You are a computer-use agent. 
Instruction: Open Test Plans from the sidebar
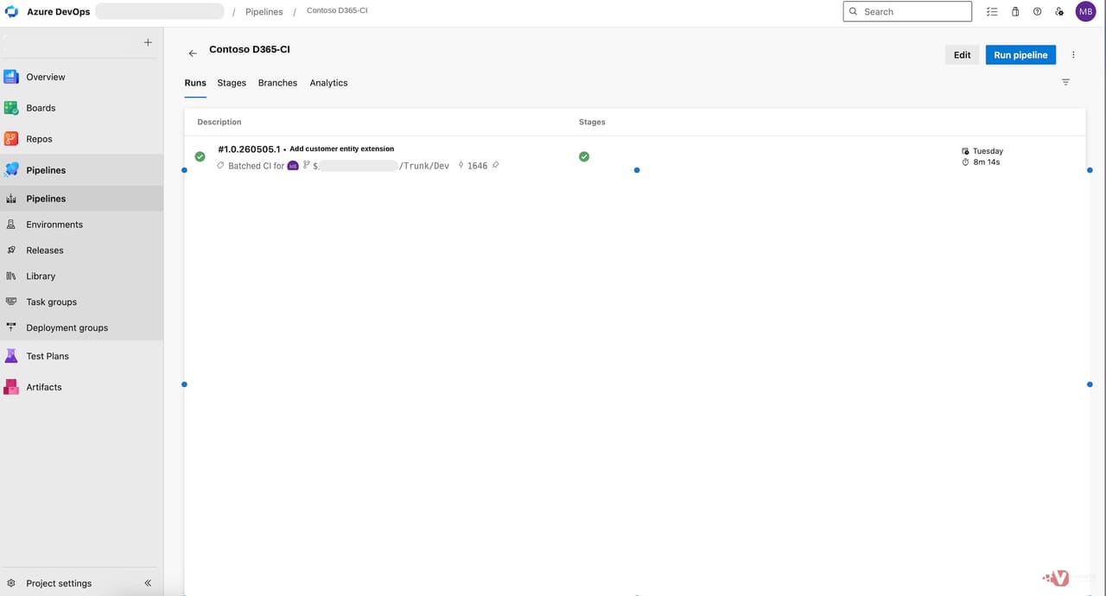(x=48, y=356)
